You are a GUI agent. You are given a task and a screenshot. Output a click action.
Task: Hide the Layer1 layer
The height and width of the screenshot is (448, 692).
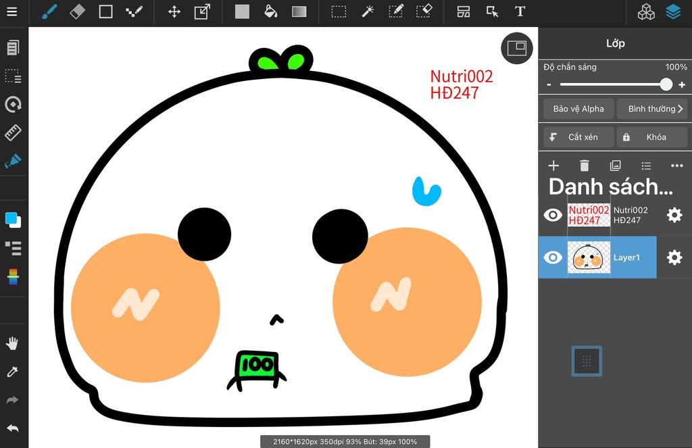point(553,257)
